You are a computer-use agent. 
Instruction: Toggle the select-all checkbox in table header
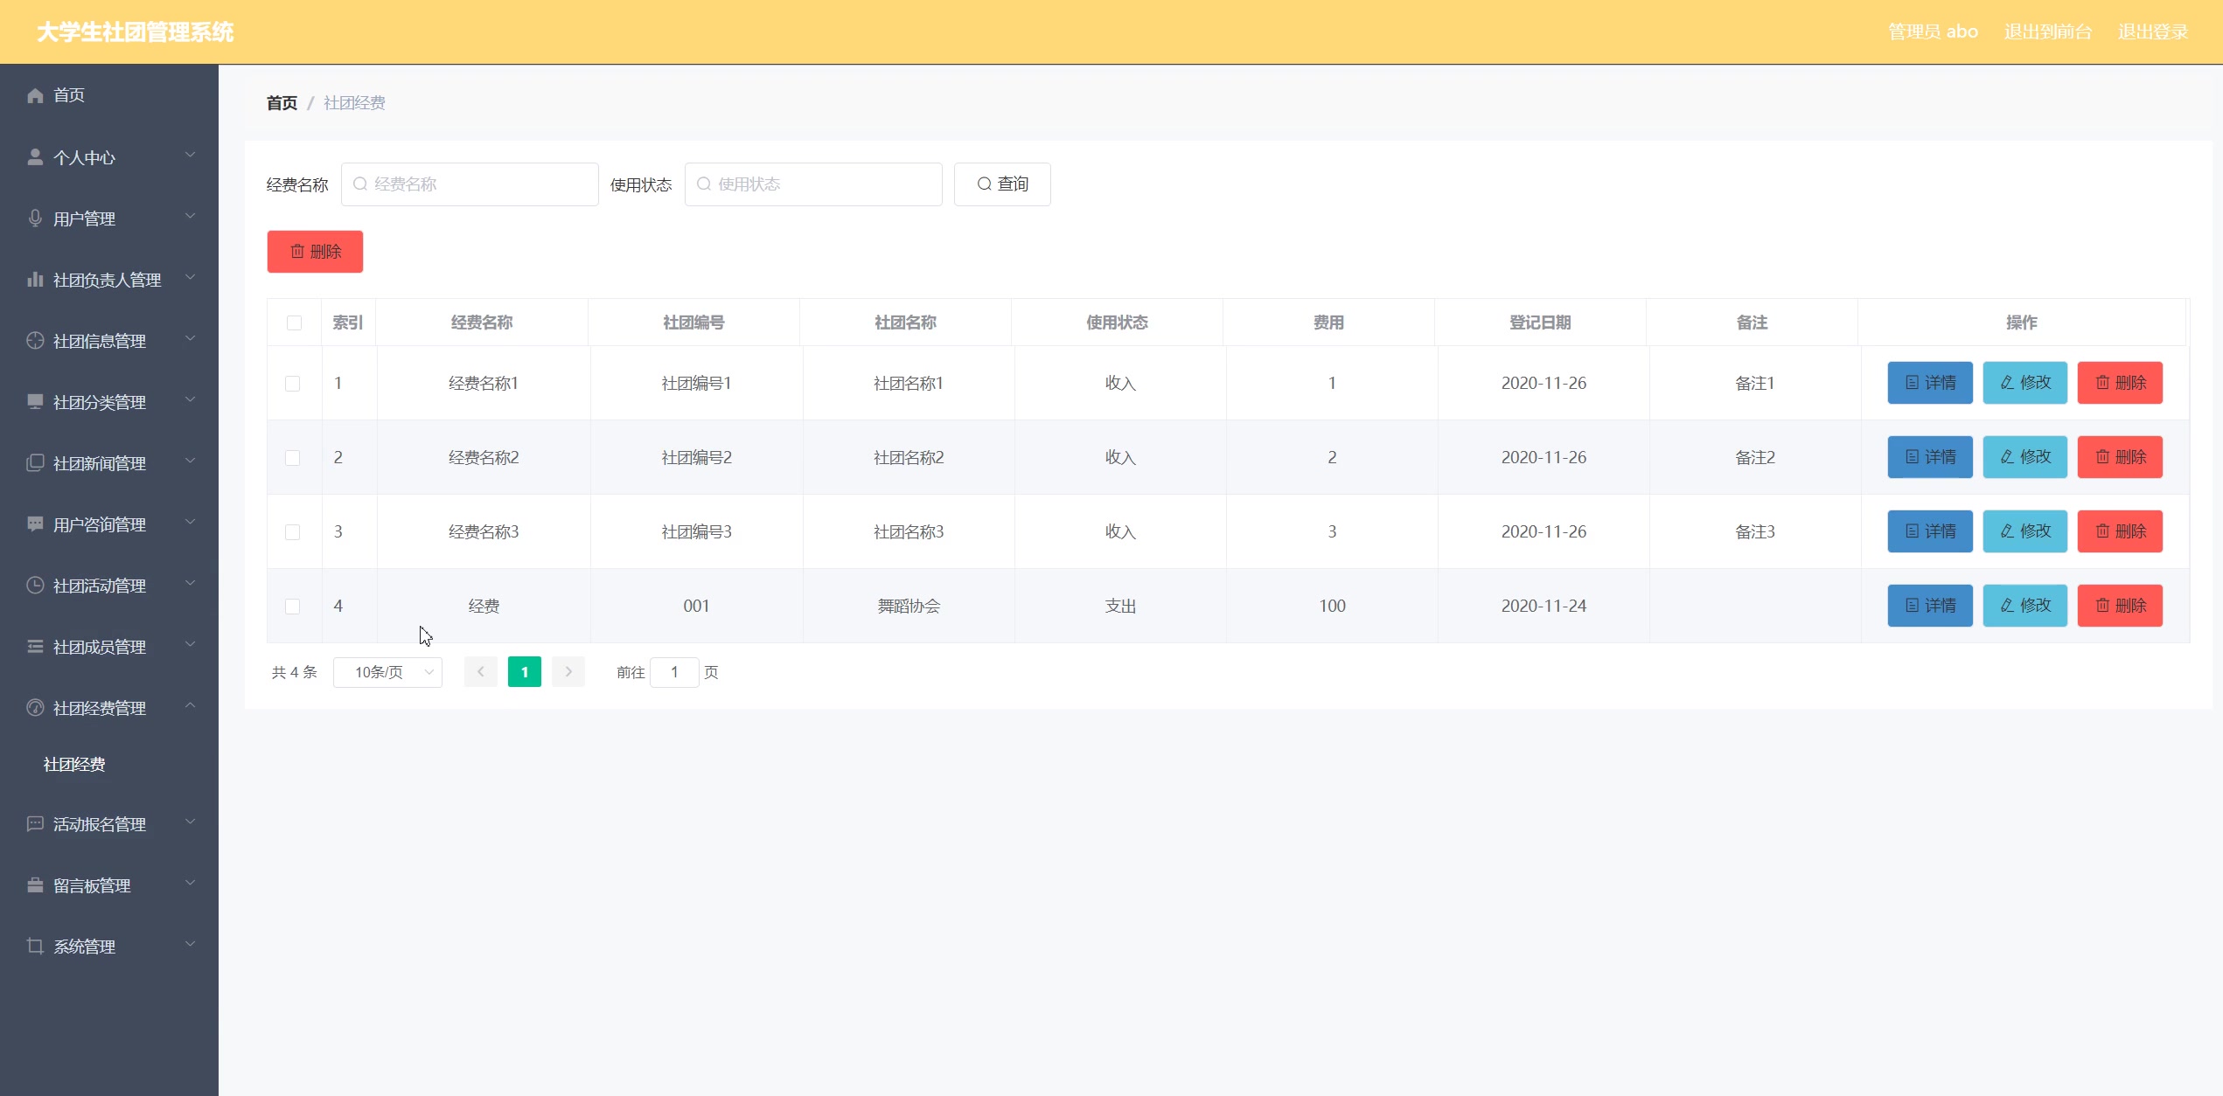294,323
